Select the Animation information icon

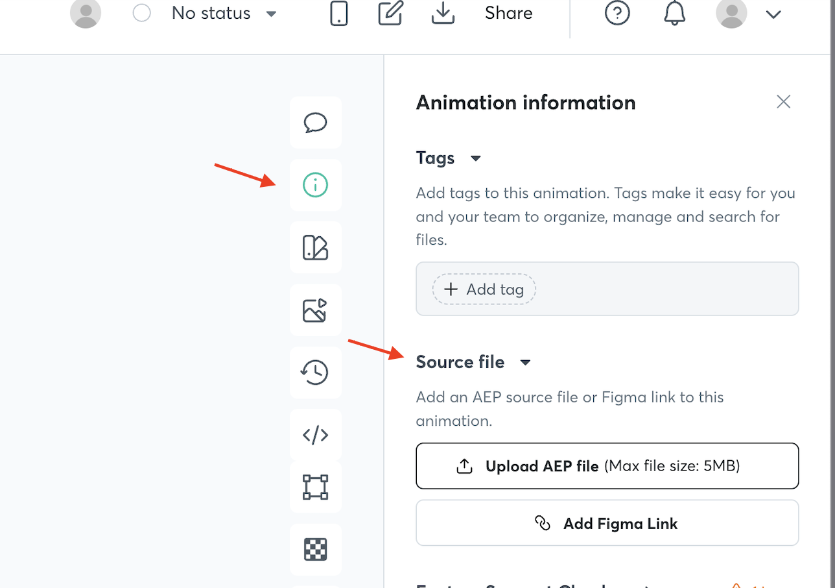pos(315,185)
